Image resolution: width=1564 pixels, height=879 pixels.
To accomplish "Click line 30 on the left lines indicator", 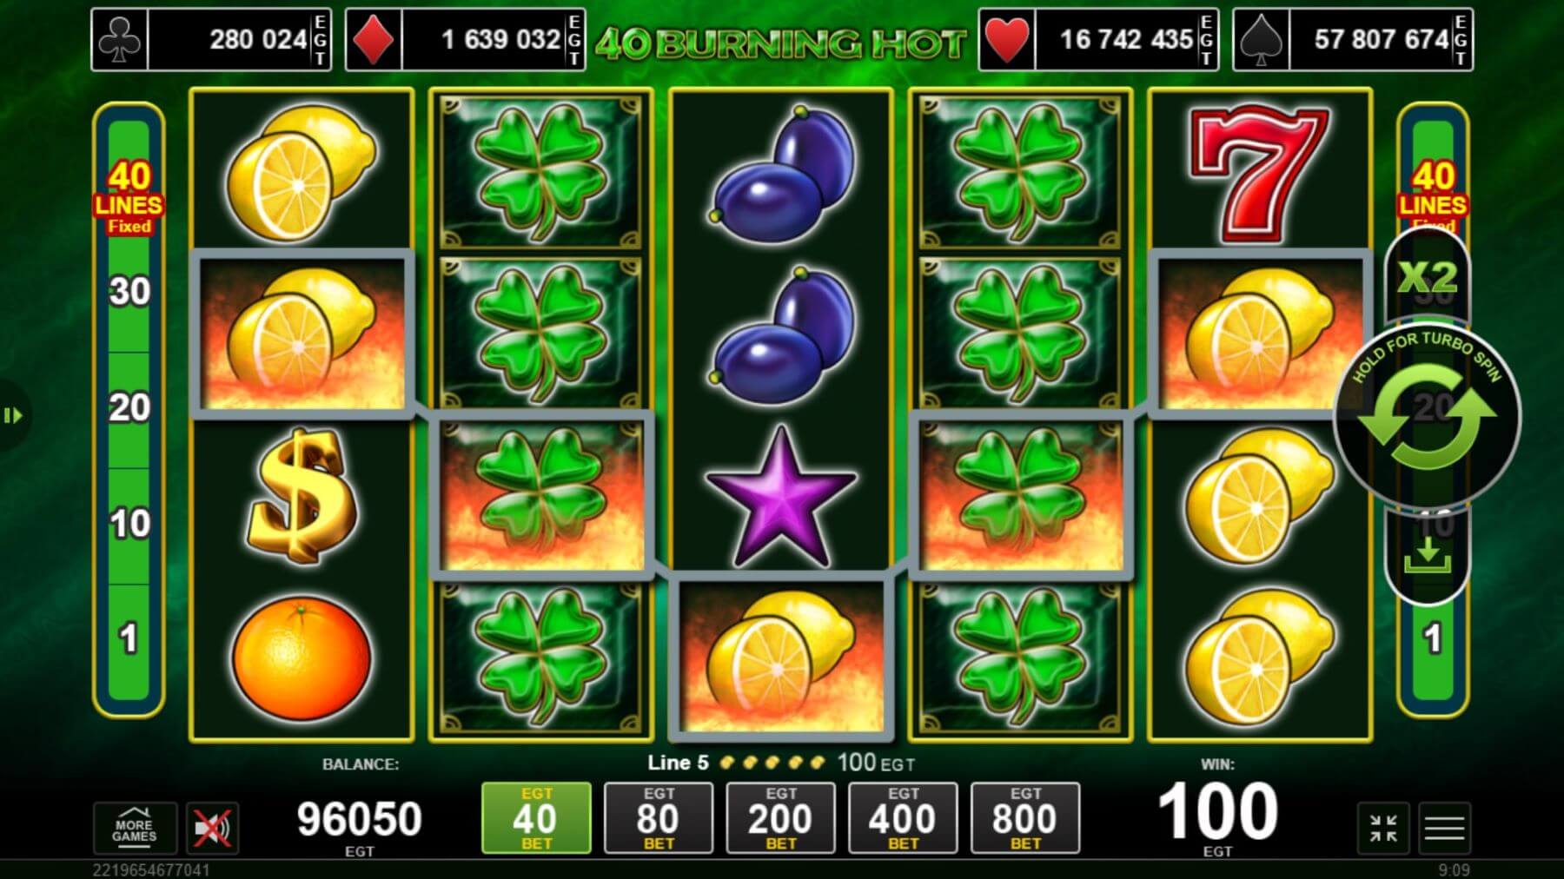I will pos(129,292).
